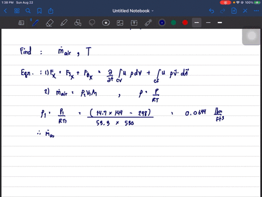Add a new page
This screenshot has height=197, width=262.
coord(234,11)
